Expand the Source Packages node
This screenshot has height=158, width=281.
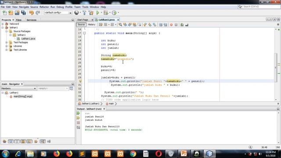(7, 31)
